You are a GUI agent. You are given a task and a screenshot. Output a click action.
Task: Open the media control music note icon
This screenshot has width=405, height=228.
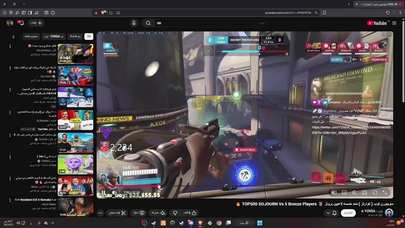[36, 13]
